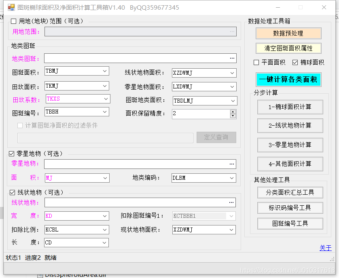Run 一键计算各类面积 button
The width and height of the screenshot is (339, 278).
tap(288, 80)
